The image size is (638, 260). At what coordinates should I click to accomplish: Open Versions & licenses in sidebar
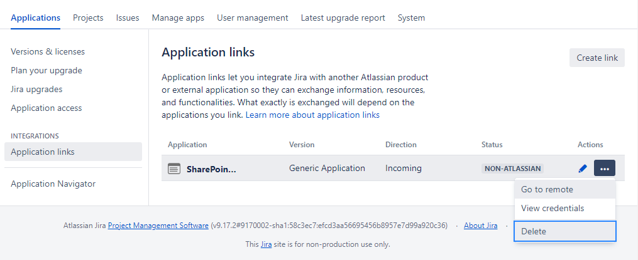(x=48, y=51)
